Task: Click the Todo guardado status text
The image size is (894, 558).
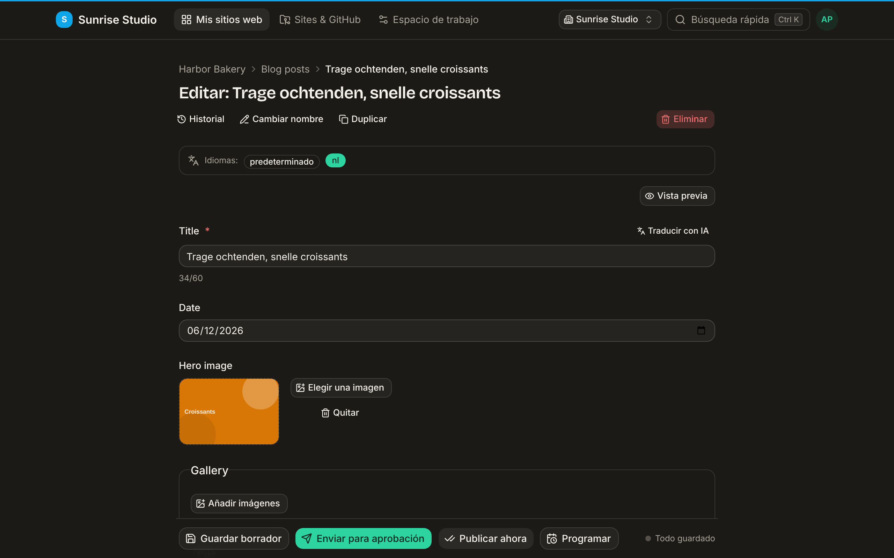Action: point(685,538)
